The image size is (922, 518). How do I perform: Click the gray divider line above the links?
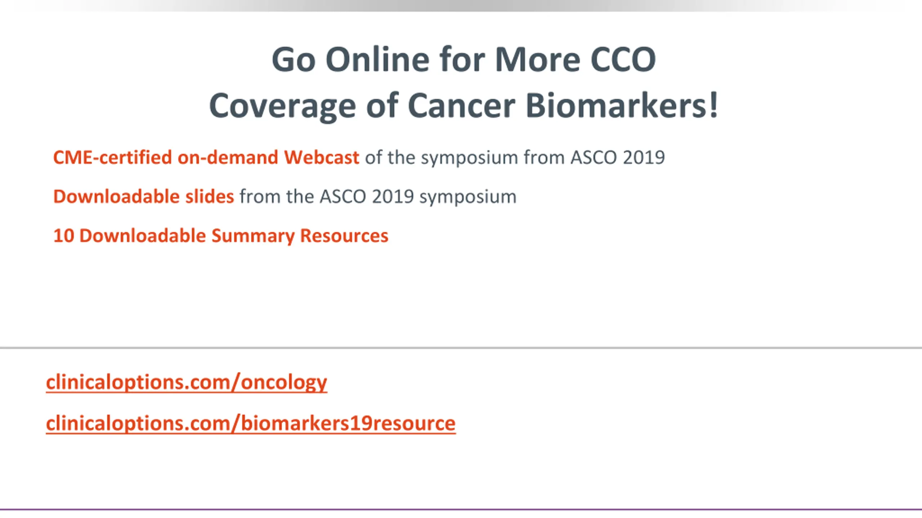pos(461,348)
